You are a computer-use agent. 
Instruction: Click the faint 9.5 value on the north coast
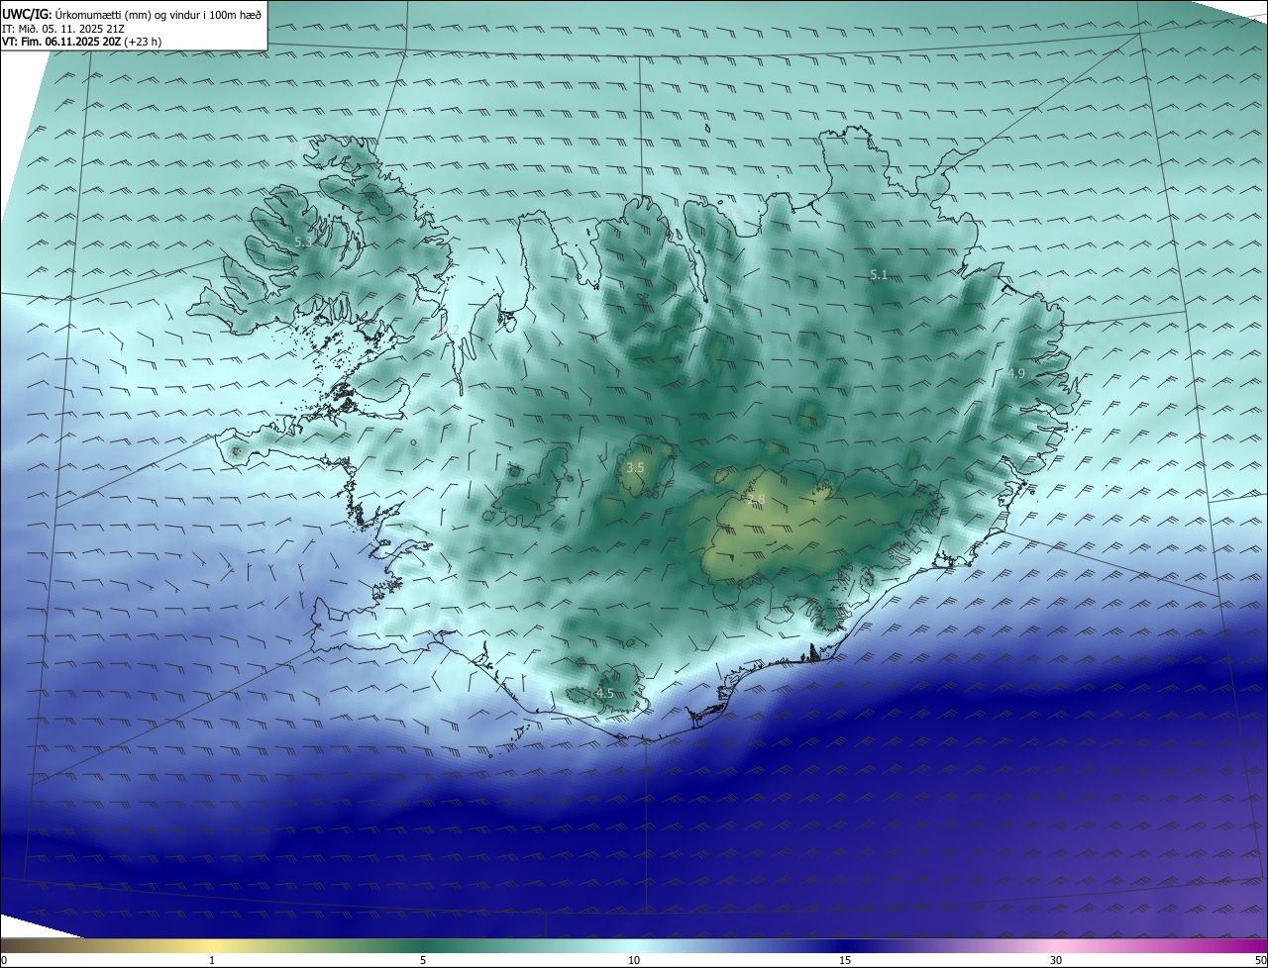point(733,214)
